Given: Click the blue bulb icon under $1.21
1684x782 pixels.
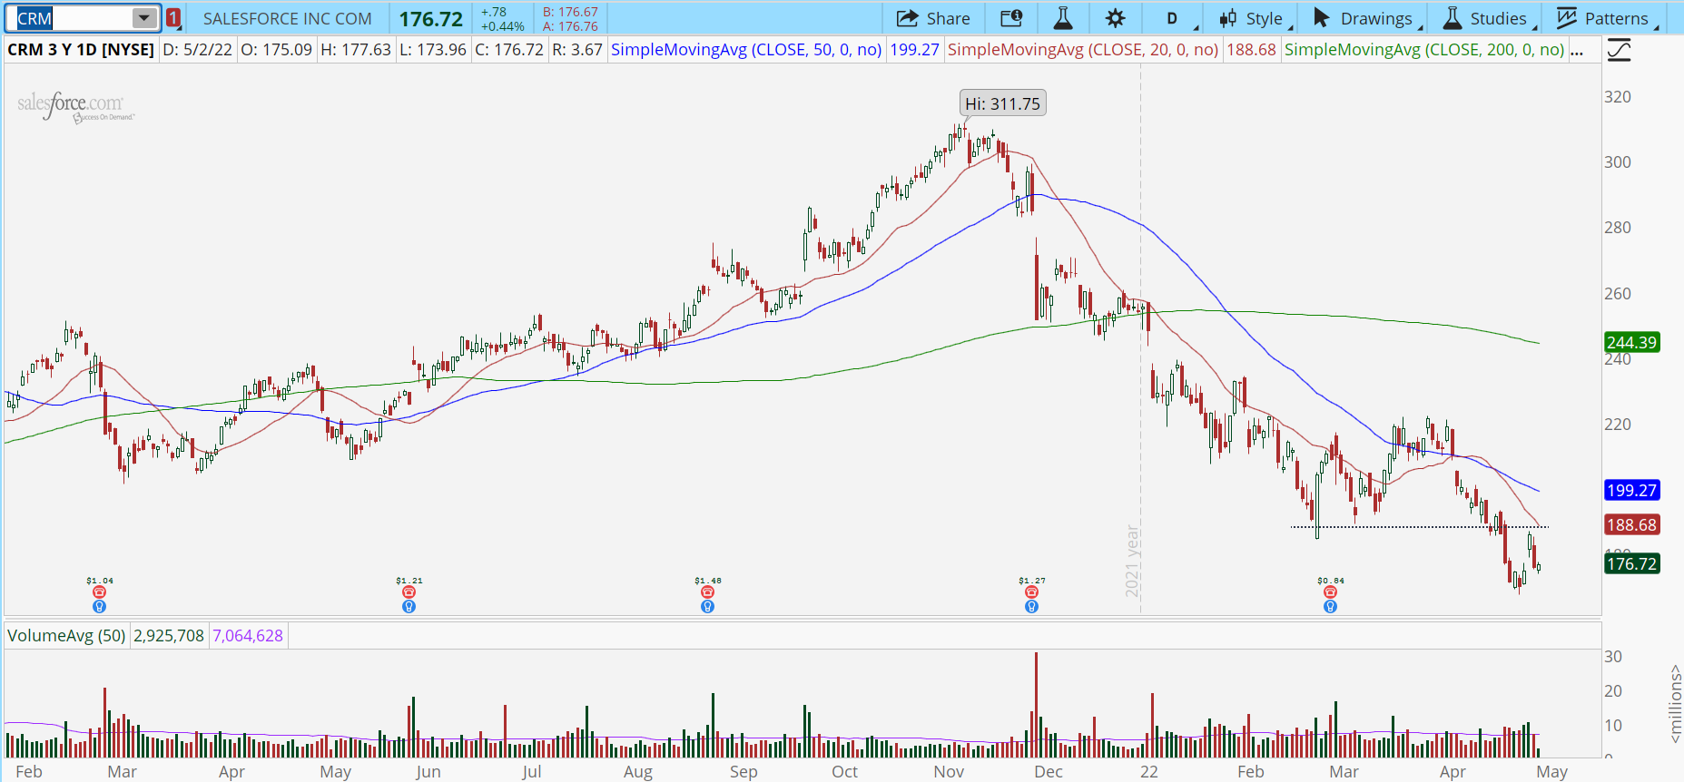Looking at the screenshot, I should (409, 606).
